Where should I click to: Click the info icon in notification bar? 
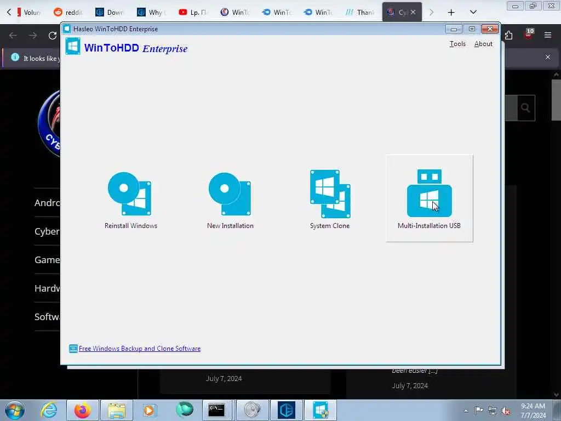15,57
